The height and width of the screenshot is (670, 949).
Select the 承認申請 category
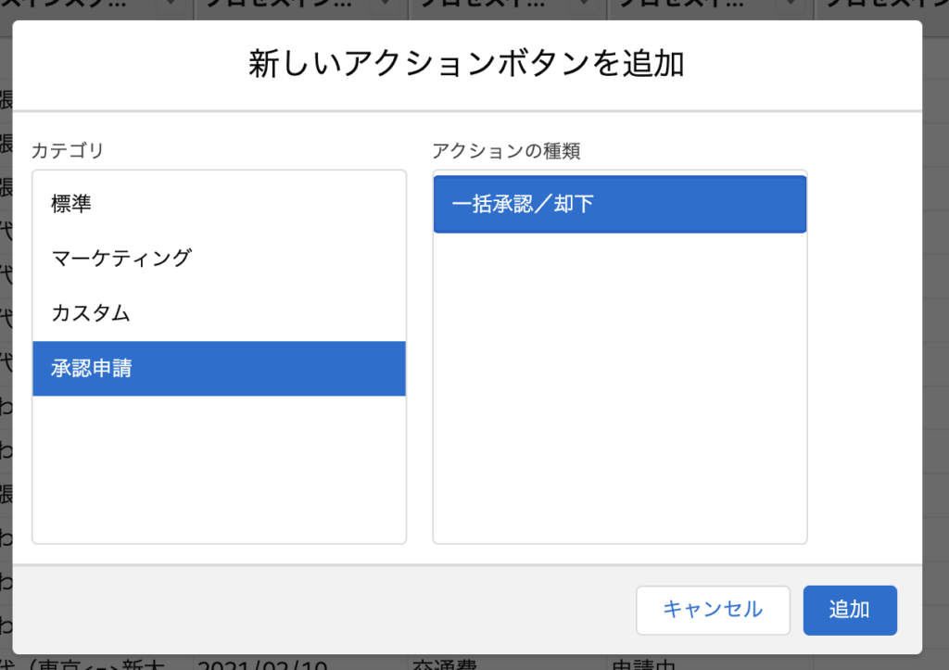[219, 369]
